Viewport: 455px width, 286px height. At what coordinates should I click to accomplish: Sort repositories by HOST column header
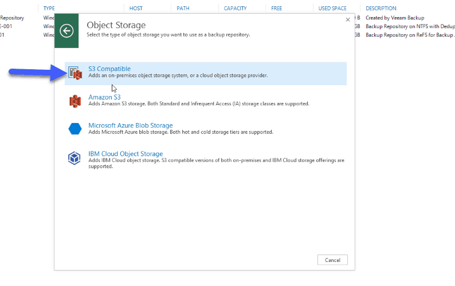click(x=136, y=9)
